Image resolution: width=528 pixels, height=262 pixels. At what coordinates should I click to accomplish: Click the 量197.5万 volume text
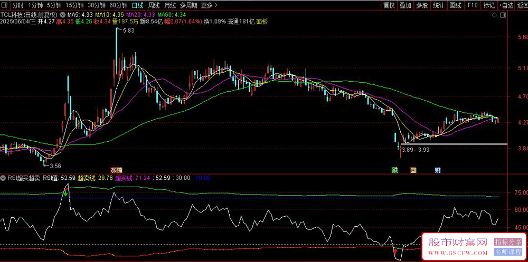[124, 22]
